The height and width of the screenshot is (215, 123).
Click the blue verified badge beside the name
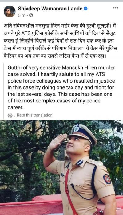click(x=85, y=9)
